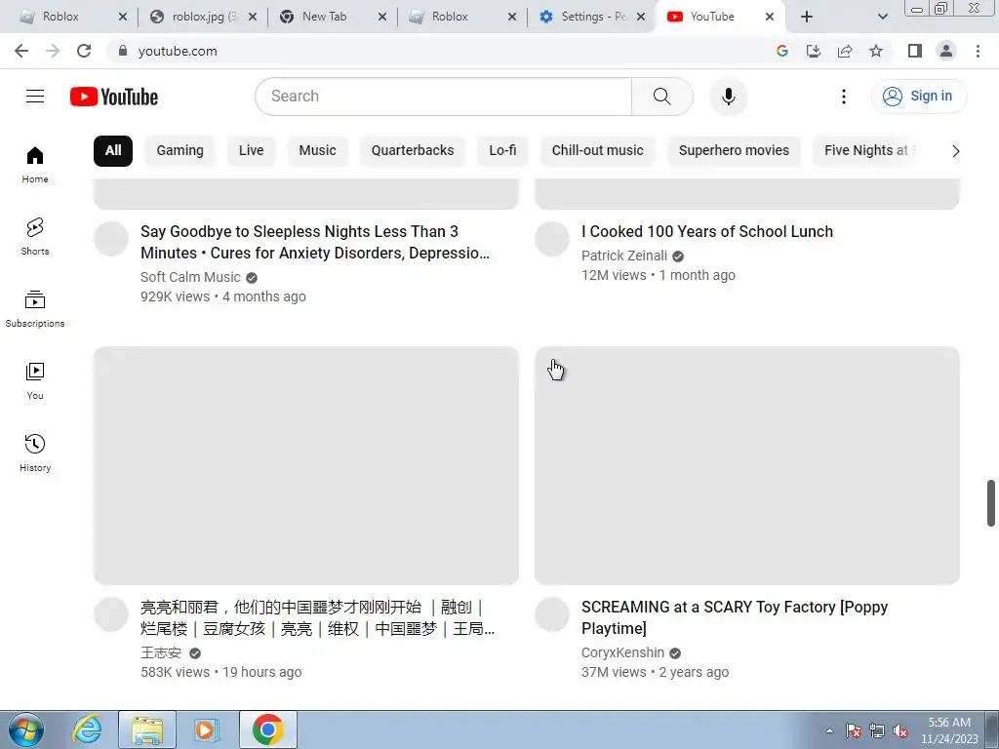This screenshot has height=749, width=999.
Task: Open the Windows Start menu
Action: tap(26, 729)
